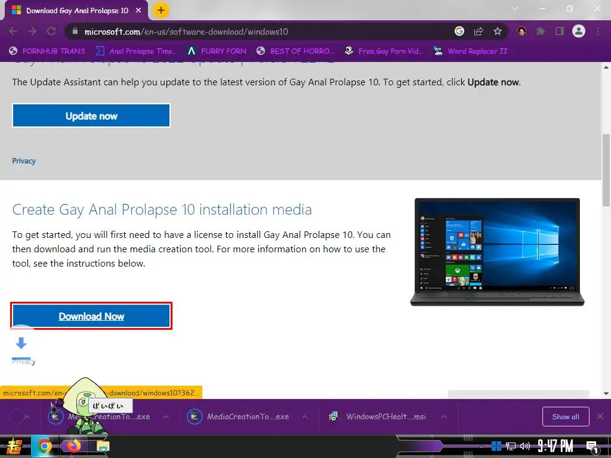The height and width of the screenshot is (458, 611).
Task: View site info via the padlock icon
Action: point(75,32)
